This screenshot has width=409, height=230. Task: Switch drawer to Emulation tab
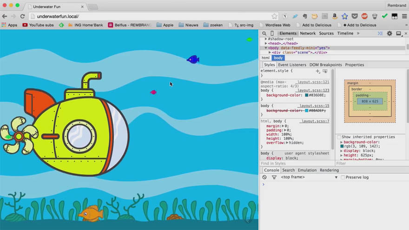click(307, 170)
